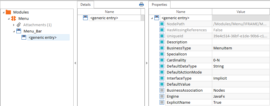Click the gray icon beside Engine property
270x106 pixels.
coord(162,96)
